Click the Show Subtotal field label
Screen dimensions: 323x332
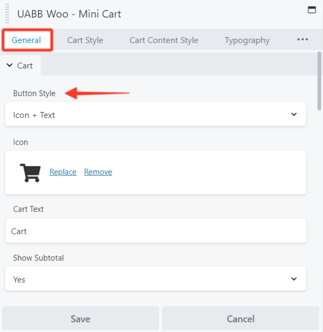tap(38, 258)
